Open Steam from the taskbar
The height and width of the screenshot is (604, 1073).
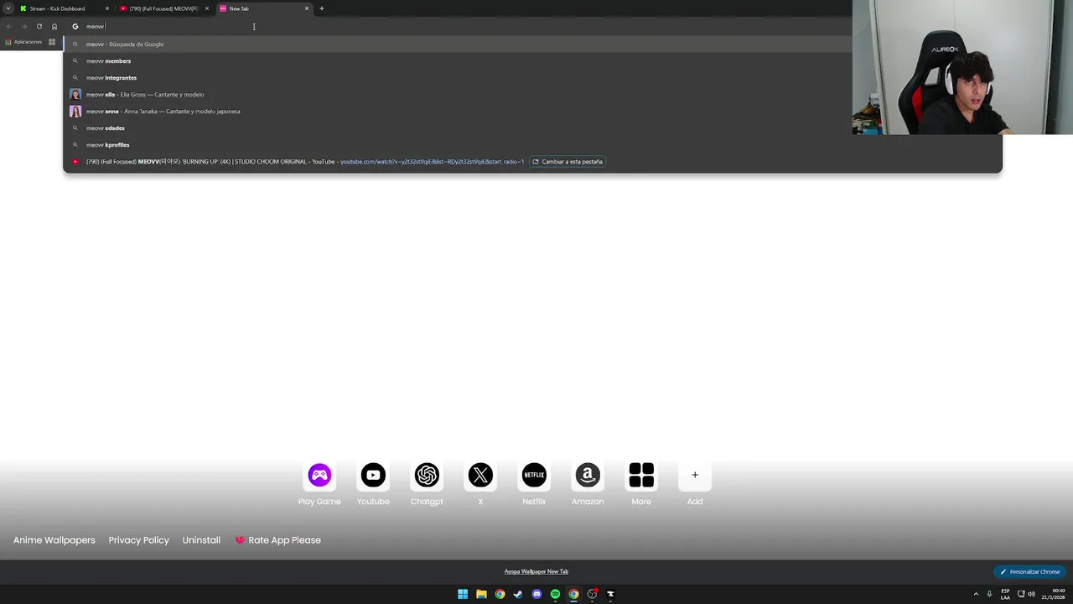(518, 594)
